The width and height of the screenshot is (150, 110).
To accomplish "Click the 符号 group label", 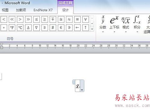I will coord(10,39).
